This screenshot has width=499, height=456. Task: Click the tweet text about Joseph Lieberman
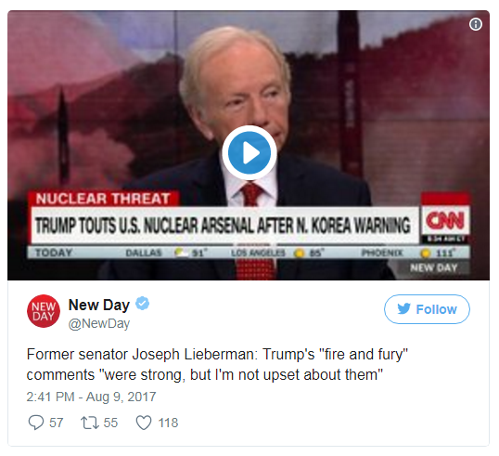(217, 365)
